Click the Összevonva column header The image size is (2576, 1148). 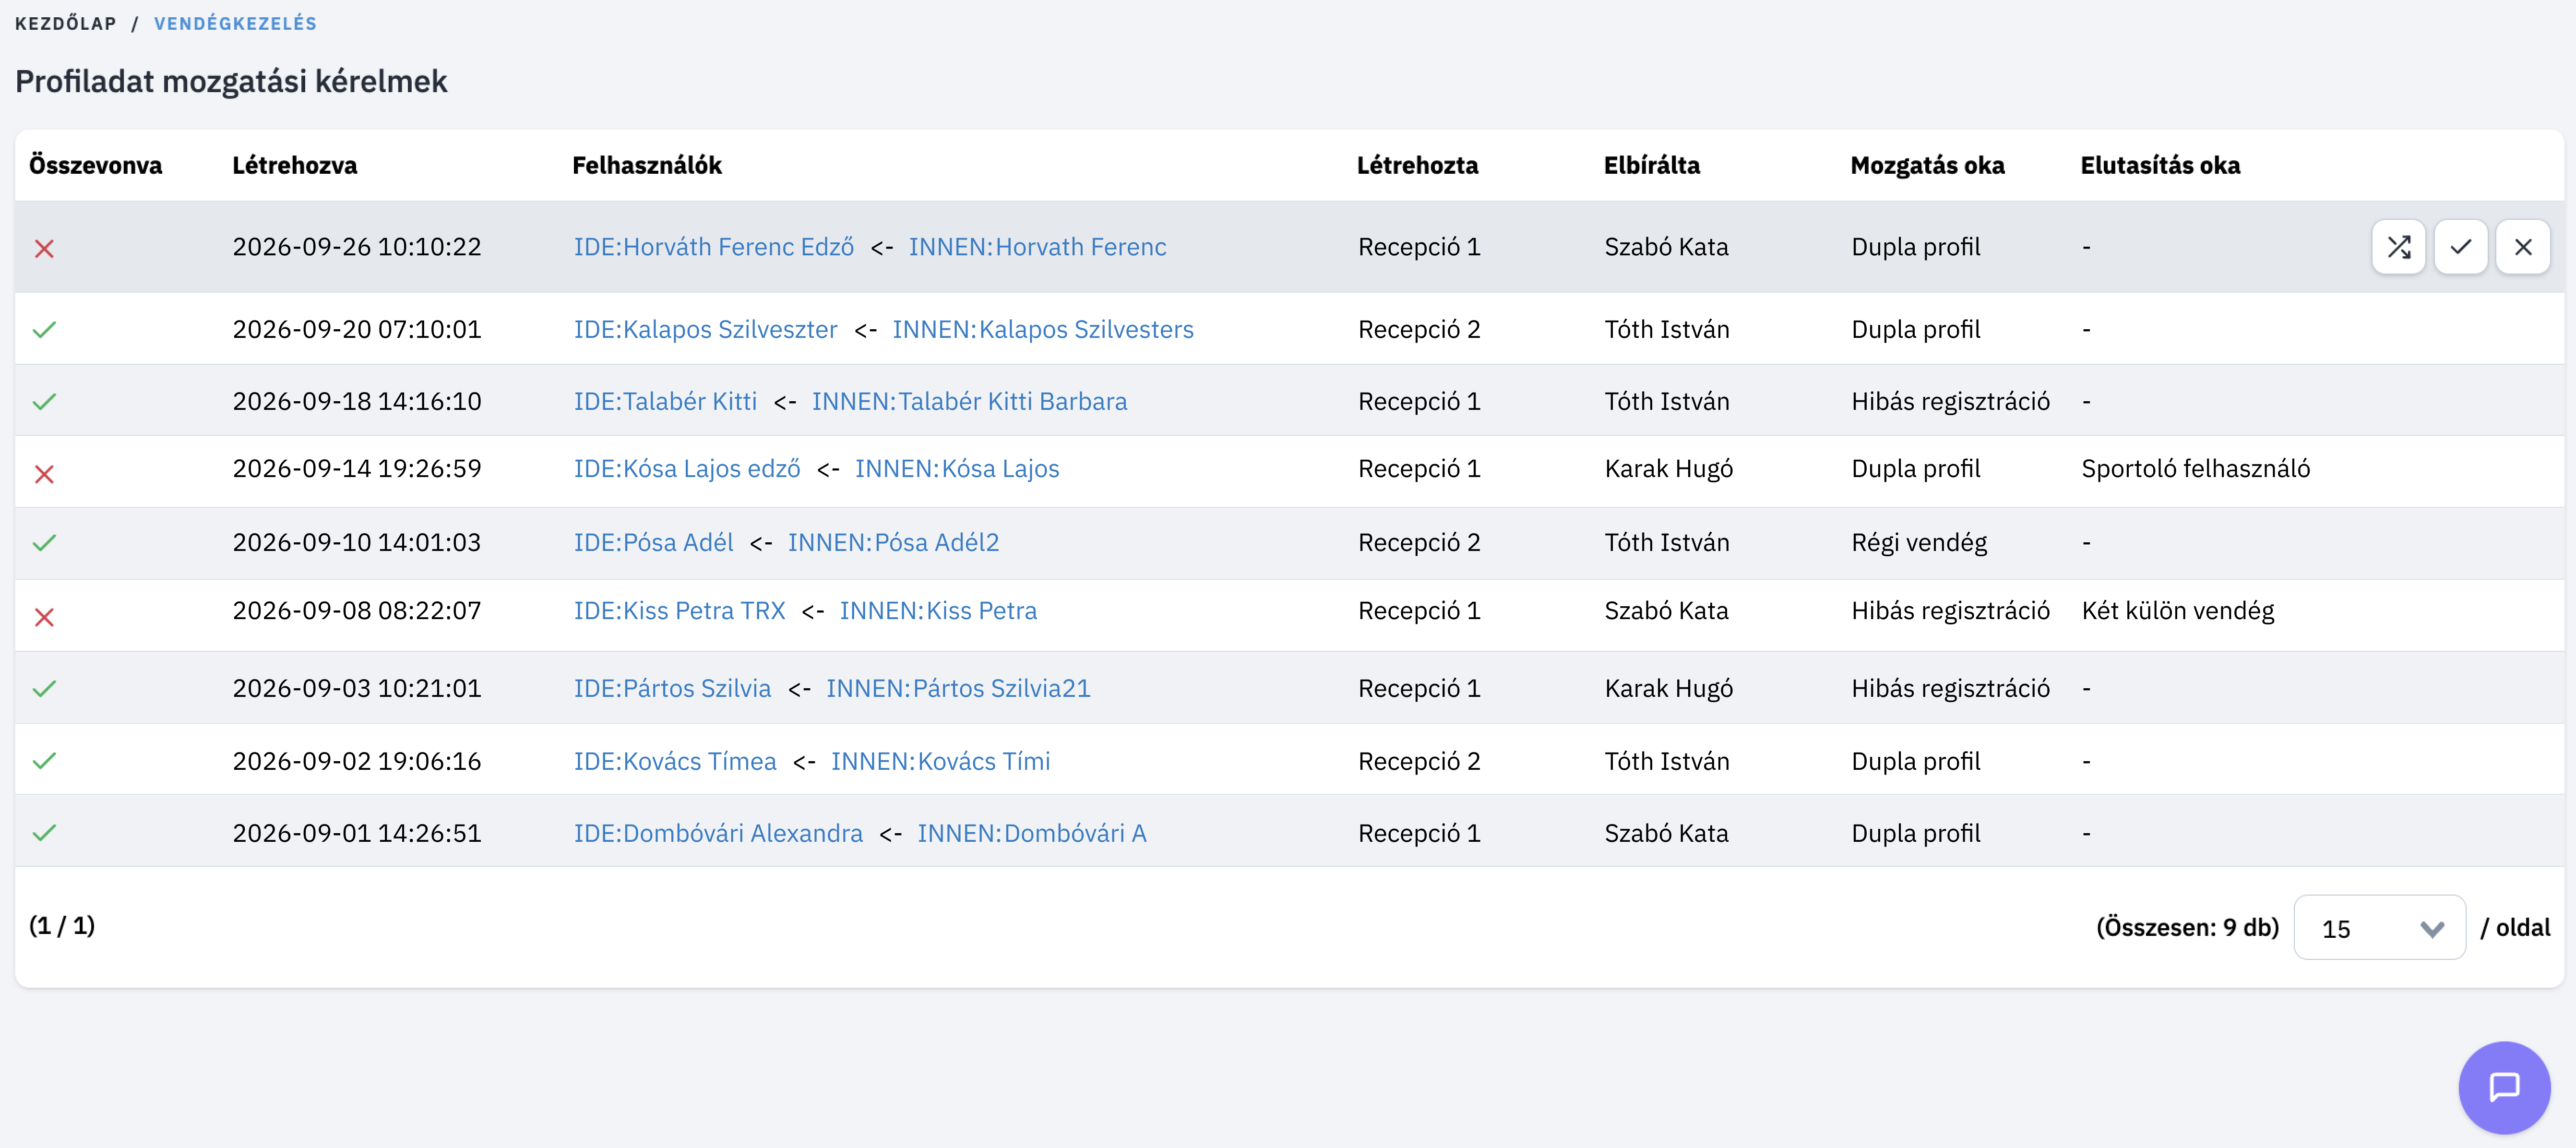pyautogui.click(x=95, y=165)
